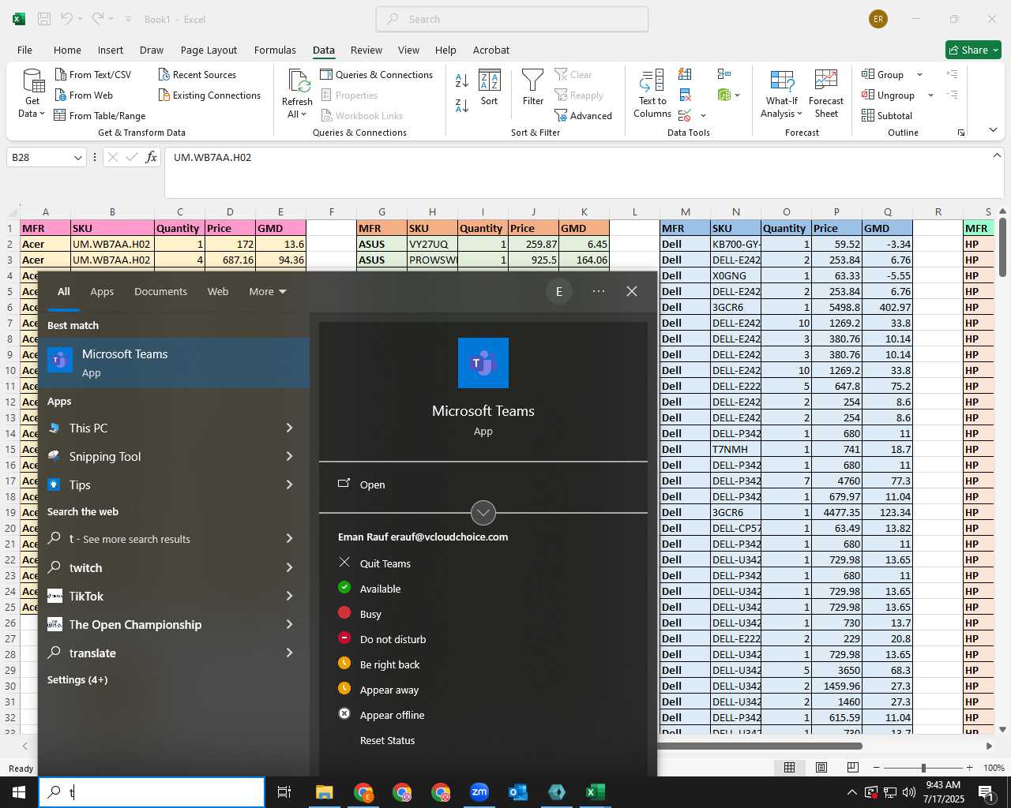This screenshot has height=808, width=1011.
Task: Adjust the zoom slider handle
Action: point(923,767)
